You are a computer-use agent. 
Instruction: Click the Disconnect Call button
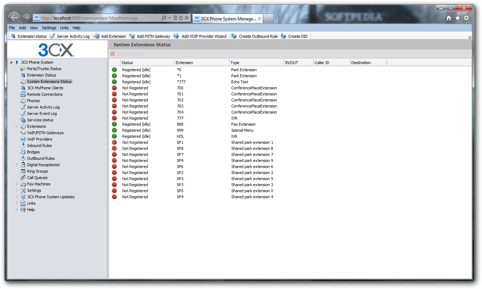point(127,54)
